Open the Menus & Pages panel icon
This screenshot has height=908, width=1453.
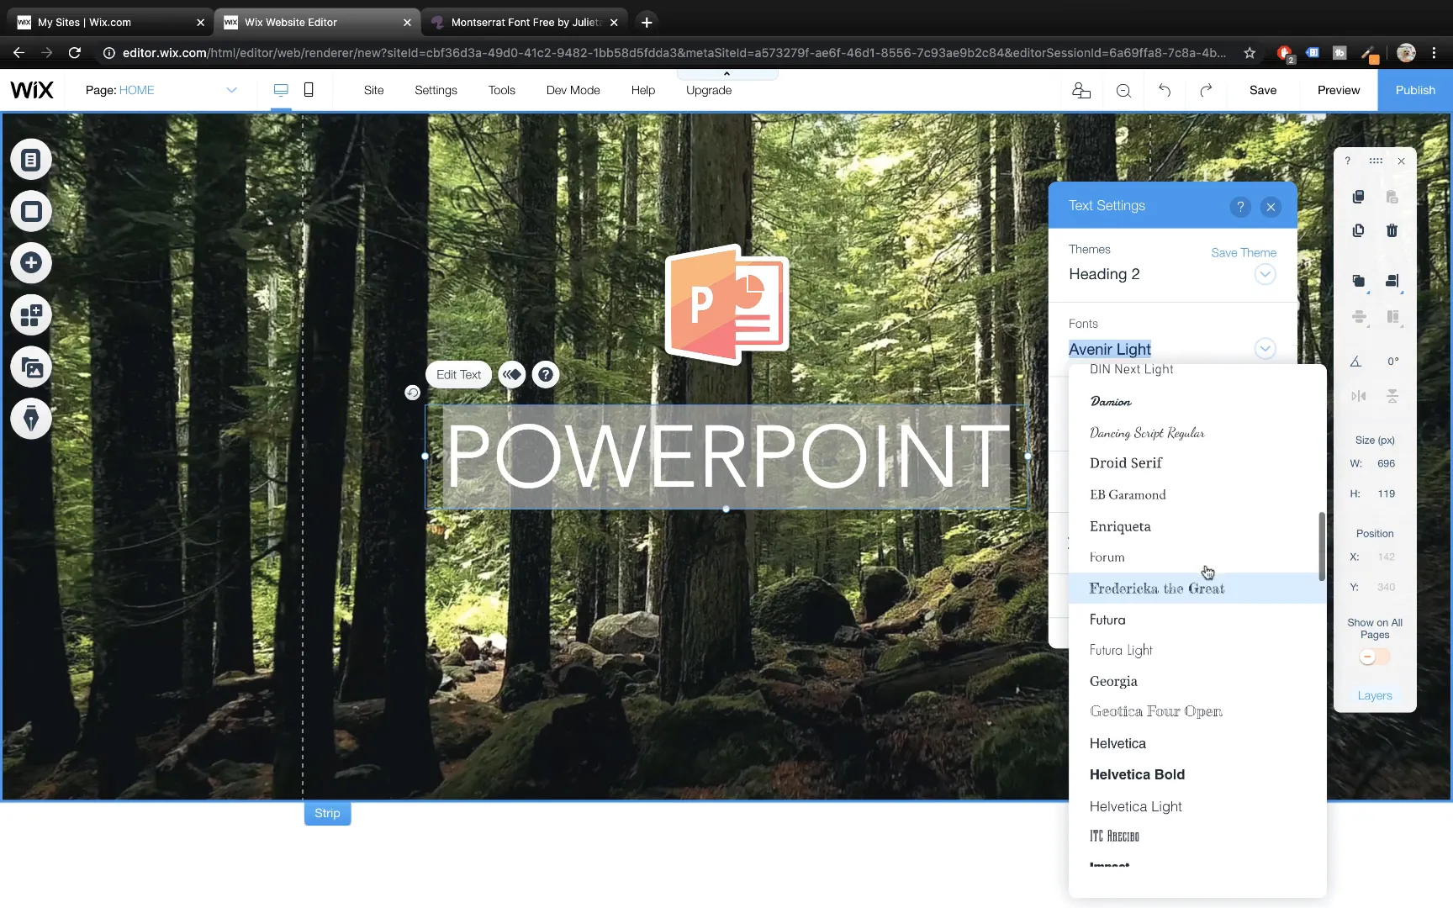31,160
